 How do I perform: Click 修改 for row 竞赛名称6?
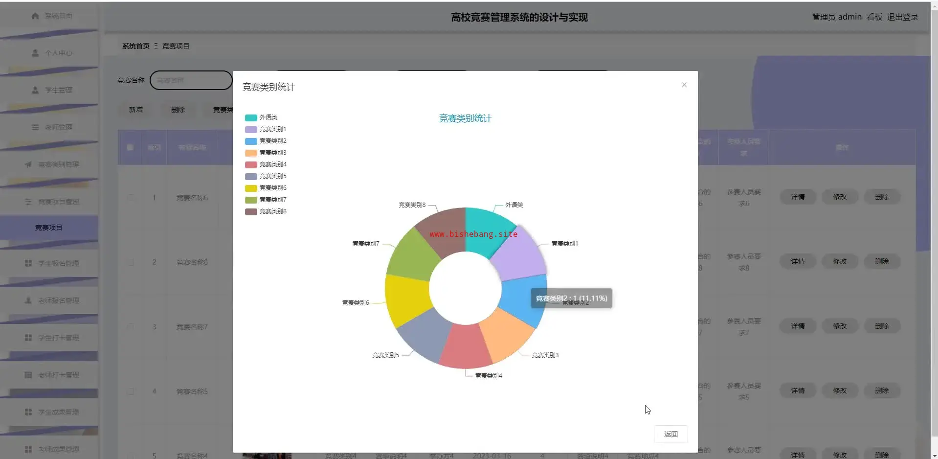[x=840, y=197]
